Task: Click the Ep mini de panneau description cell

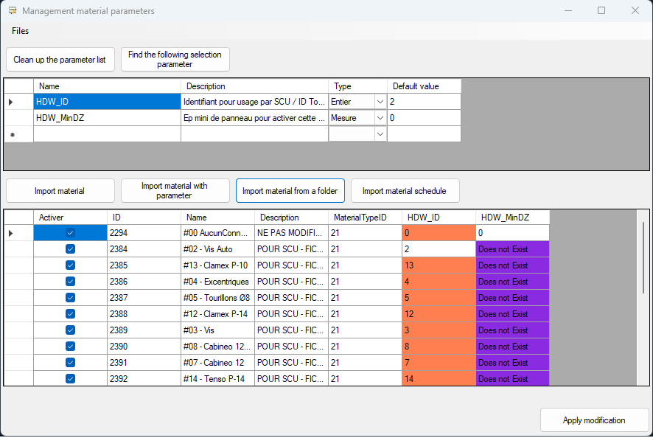Action: [x=254, y=118]
